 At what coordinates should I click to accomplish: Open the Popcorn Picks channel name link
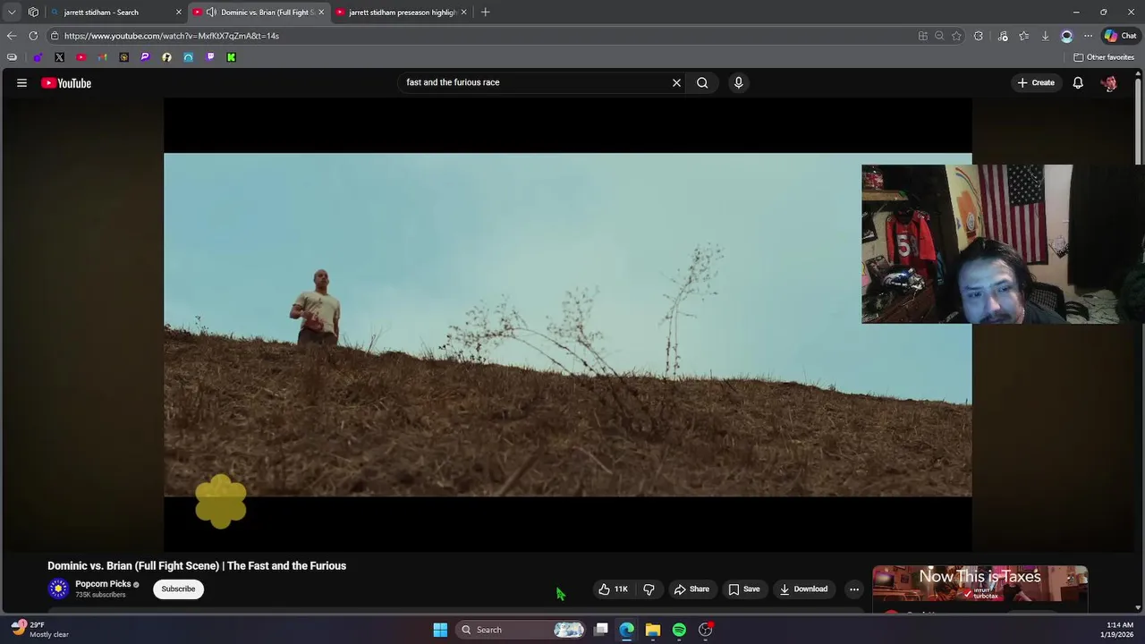[x=103, y=584]
